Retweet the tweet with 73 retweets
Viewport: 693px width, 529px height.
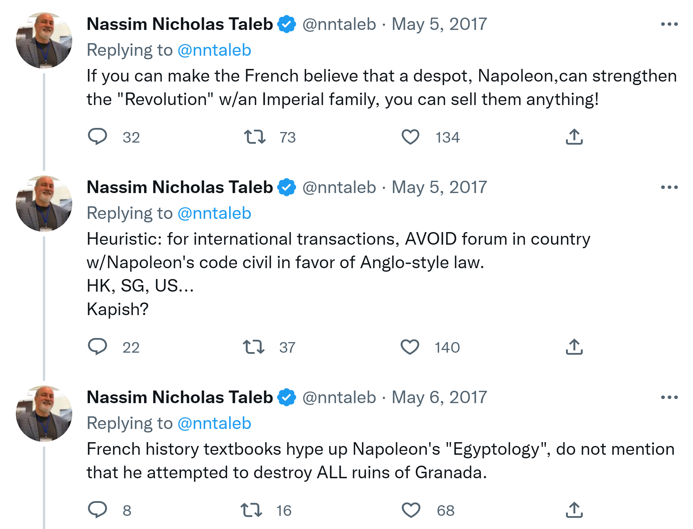point(255,137)
